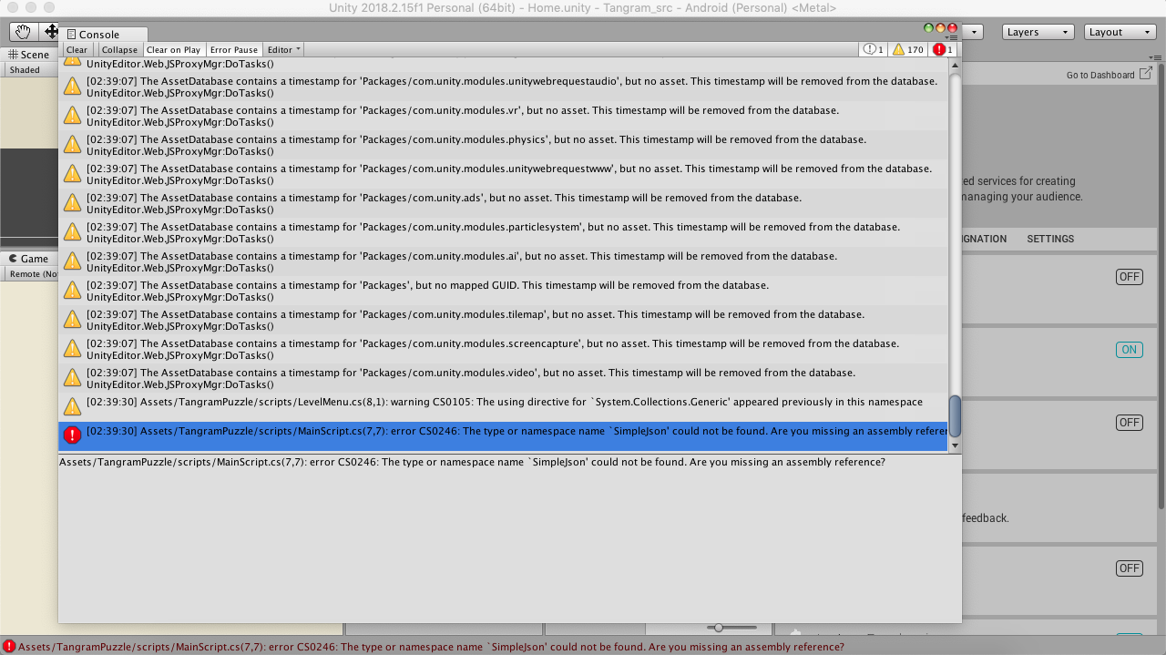1166x655 pixels.
Task: Toggle error message filter in console
Action: pyautogui.click(x=944, y=49)
